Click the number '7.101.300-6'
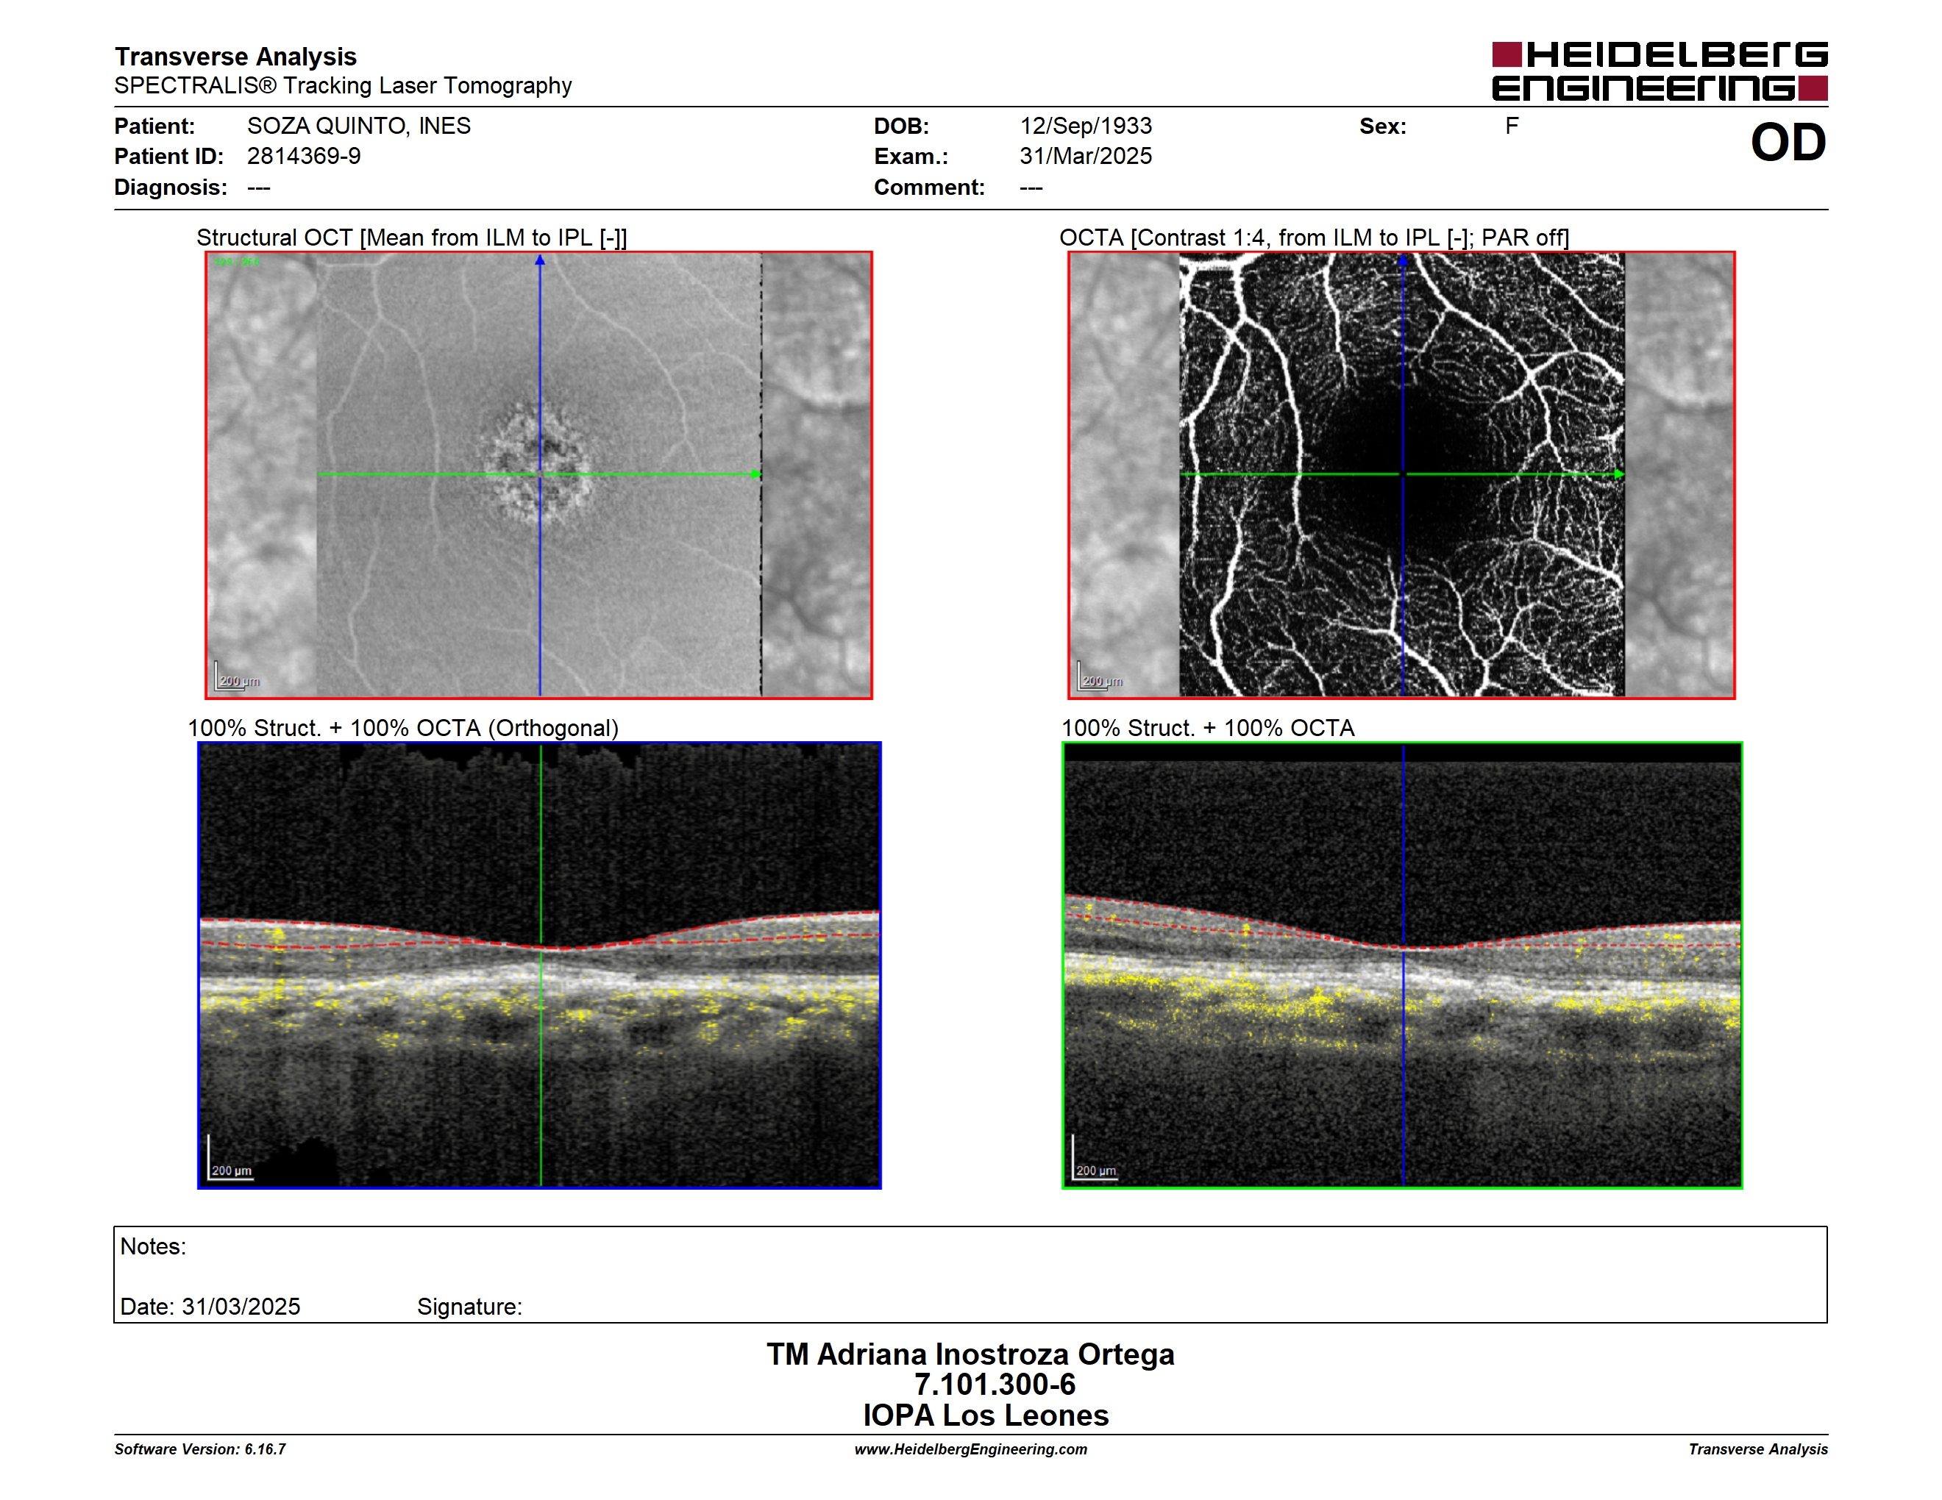This screenshot has width=1942, height=1500. click(994, 1385)
